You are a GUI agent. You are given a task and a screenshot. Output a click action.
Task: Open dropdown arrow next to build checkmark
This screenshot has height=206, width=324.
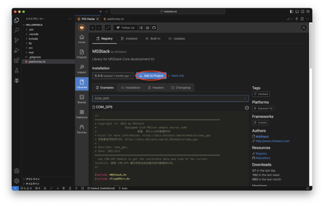click(x=292, y=19)
